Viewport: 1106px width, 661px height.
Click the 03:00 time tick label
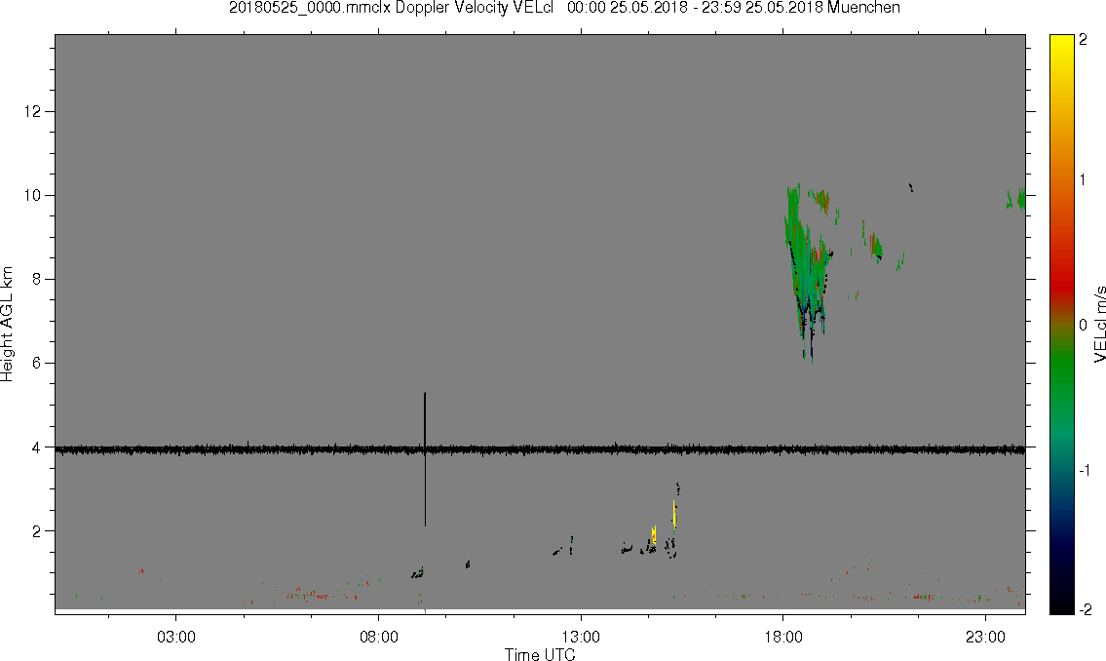(175, 637)
